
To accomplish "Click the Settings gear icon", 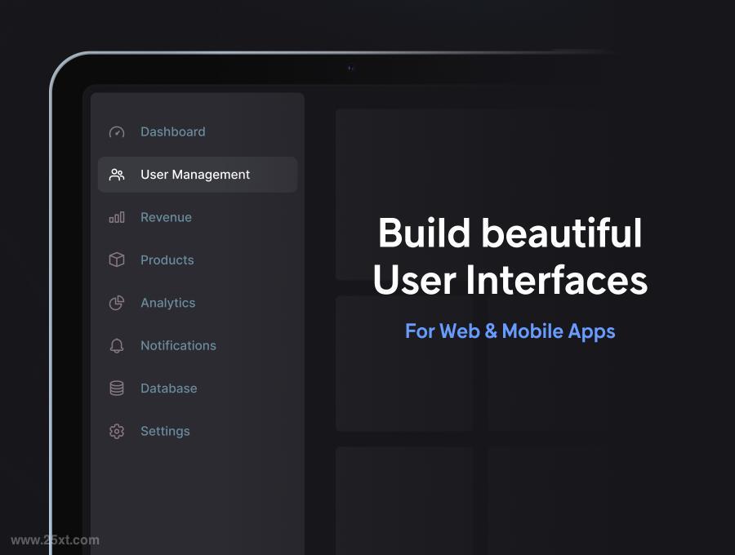I will pyautogui.click(x=117, y=431).
